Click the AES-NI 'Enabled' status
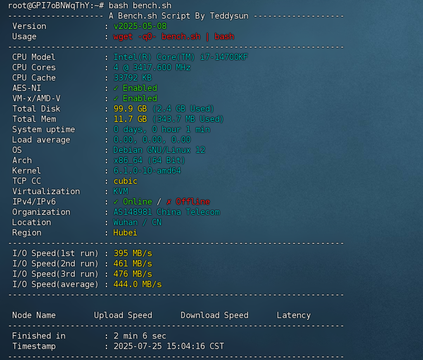The width and height of the screenshot is (423, 360). tap(140, 88)
